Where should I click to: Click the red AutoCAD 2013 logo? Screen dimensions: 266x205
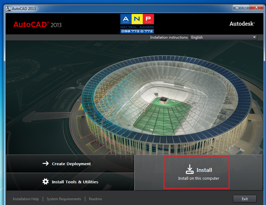point(37,25)
